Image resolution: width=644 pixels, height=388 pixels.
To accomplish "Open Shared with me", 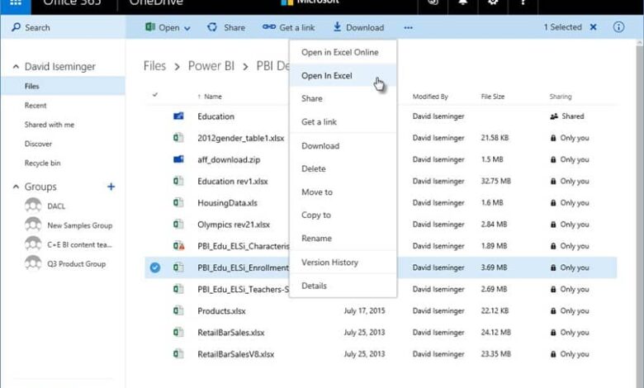I will pos(50,125).
